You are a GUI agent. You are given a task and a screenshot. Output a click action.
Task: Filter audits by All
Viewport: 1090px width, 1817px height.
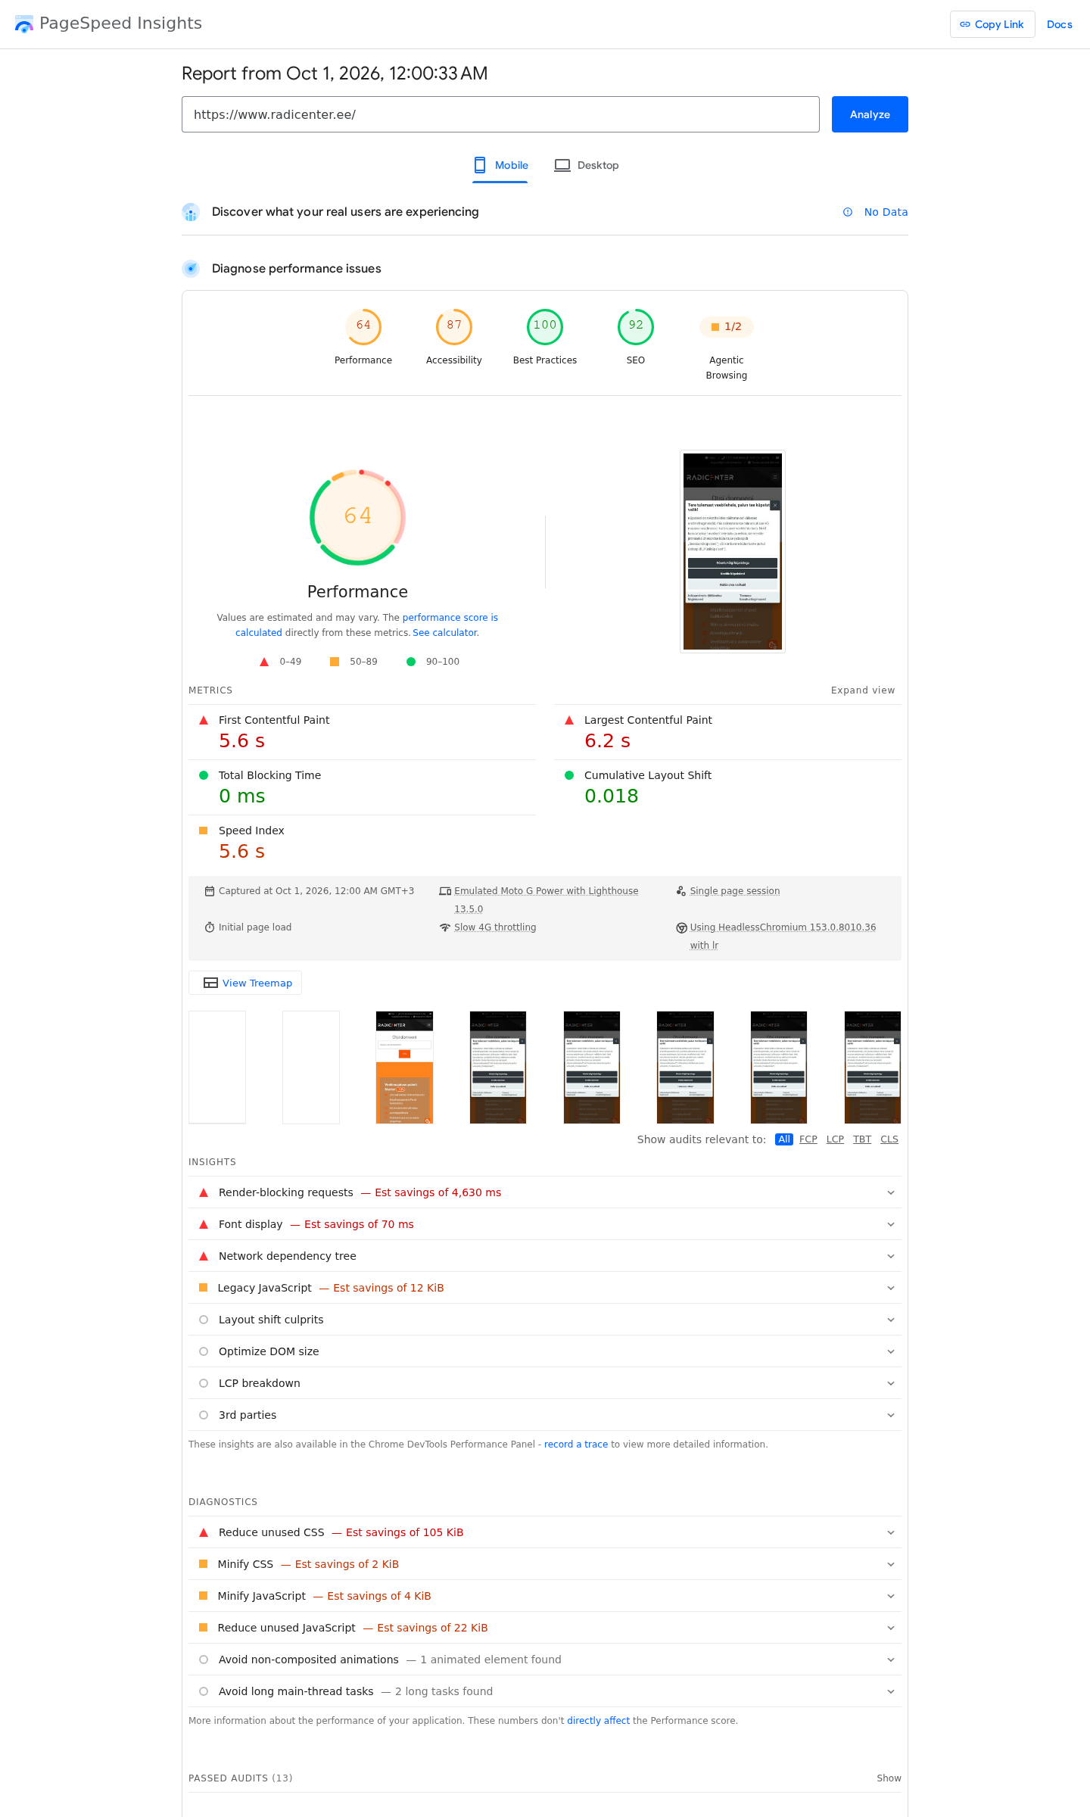[x=784, y=1139]
